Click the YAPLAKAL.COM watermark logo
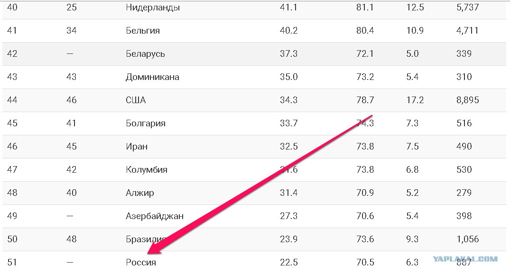Screen dimensions: 510x273 pos(465,259)
